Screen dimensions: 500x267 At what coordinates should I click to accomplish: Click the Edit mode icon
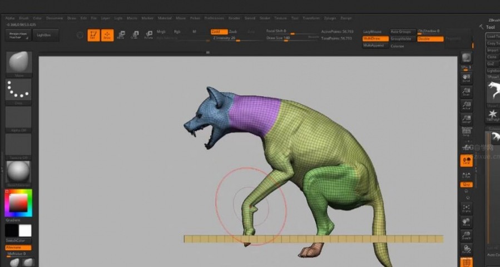93,35
